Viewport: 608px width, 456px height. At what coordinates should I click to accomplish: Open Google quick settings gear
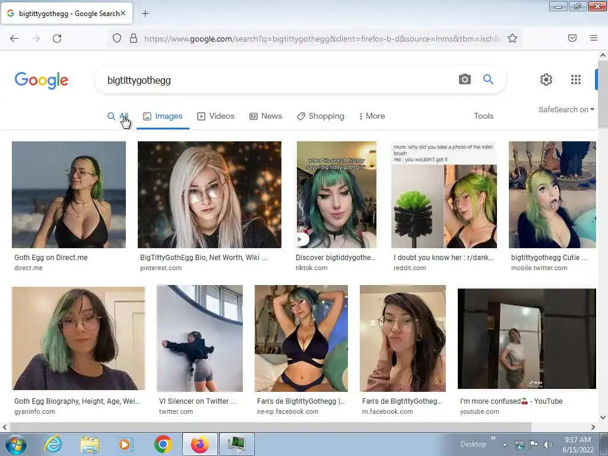coord(546,80)
